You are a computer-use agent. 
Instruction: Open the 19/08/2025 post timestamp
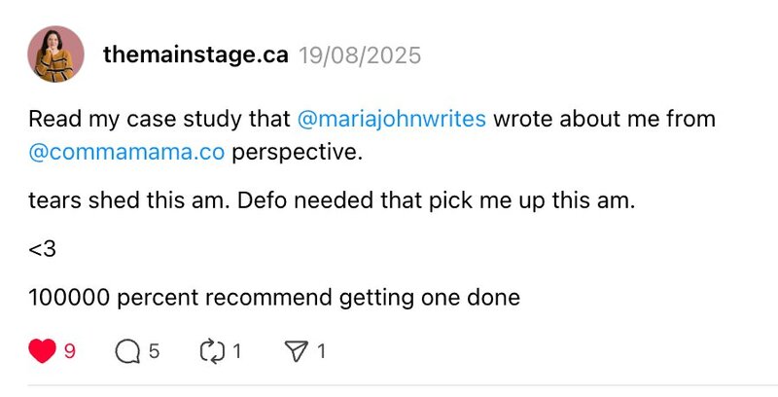359,55
